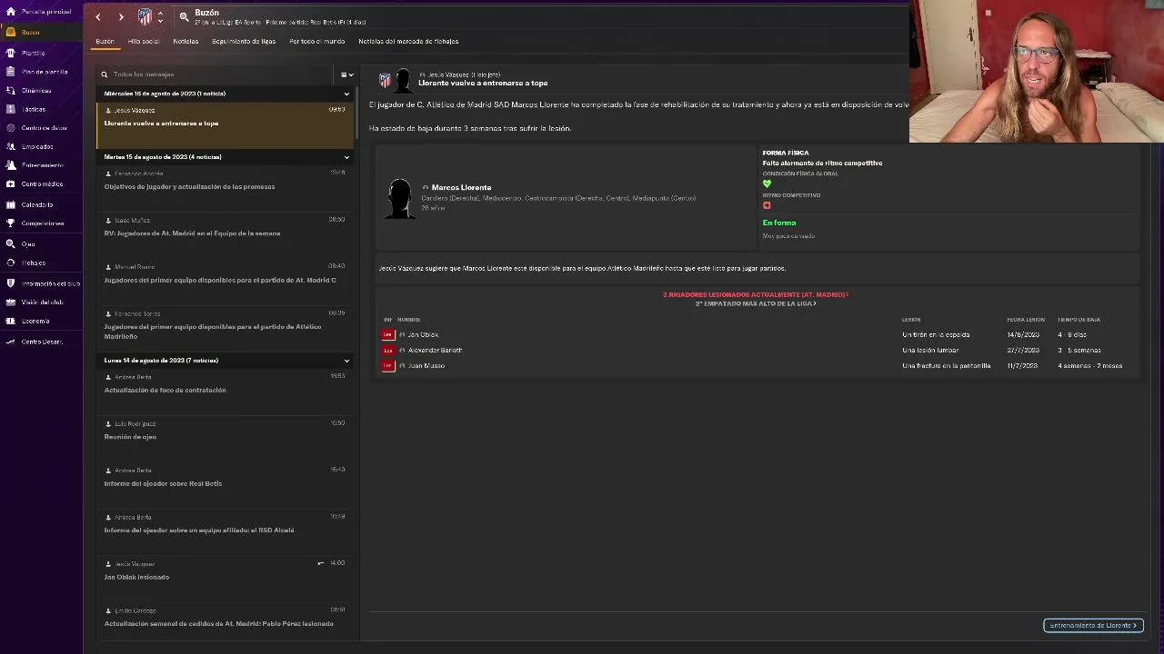This screenshot has height=654, width=1164.
Task: Open the Competiciones trophy icon
Action: click(x=10, y=223)
